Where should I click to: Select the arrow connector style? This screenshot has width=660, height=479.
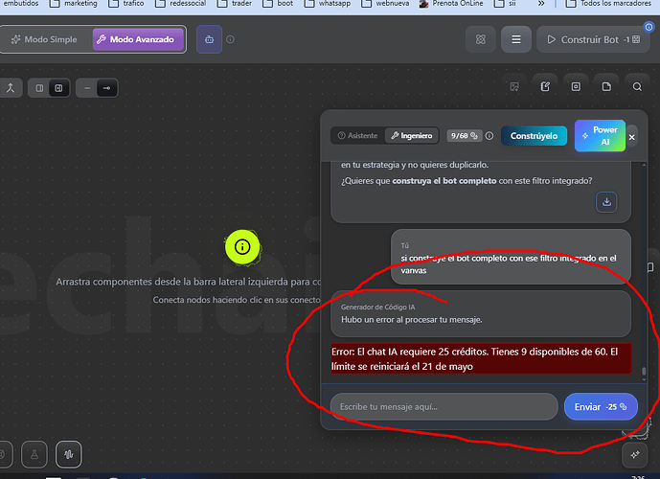coord(107,88)
